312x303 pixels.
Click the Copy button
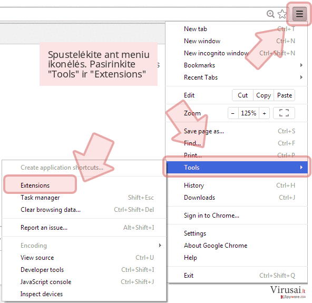(x=264, y=95)
